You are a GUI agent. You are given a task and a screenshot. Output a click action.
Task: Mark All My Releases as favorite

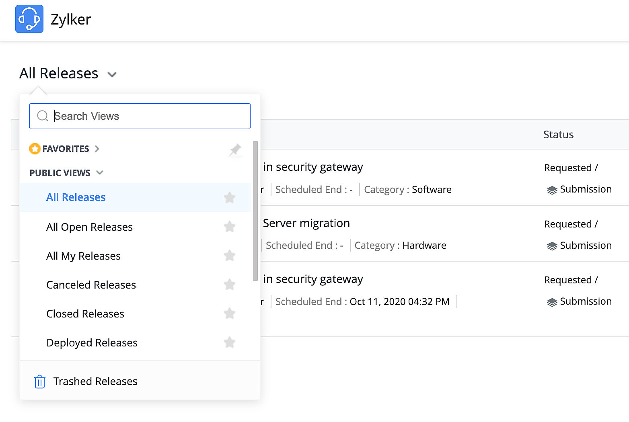pyautogui.click(x=230, y=256)
